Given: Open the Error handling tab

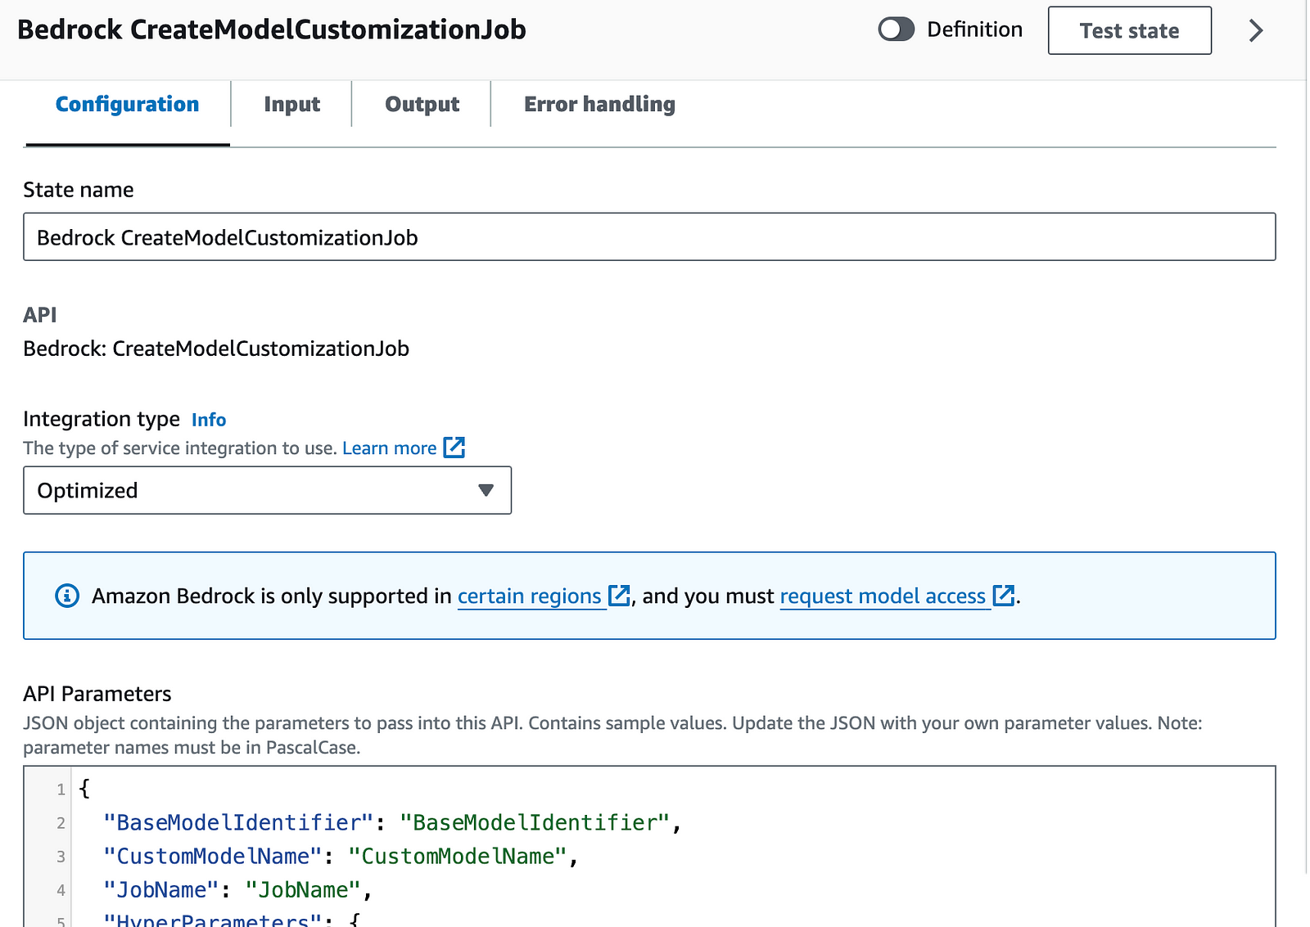Looking at the screenshot, I should coord(599,105).
